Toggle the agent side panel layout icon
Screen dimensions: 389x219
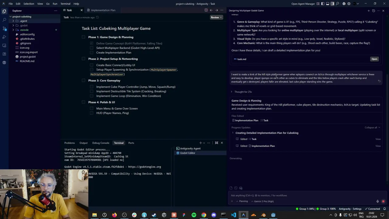click(332, 4)
